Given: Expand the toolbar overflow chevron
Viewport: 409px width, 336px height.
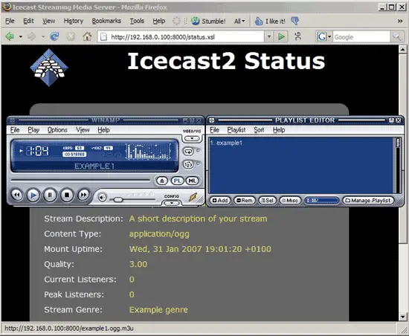Looking at the screenshot, I should (x=400, y=21).
